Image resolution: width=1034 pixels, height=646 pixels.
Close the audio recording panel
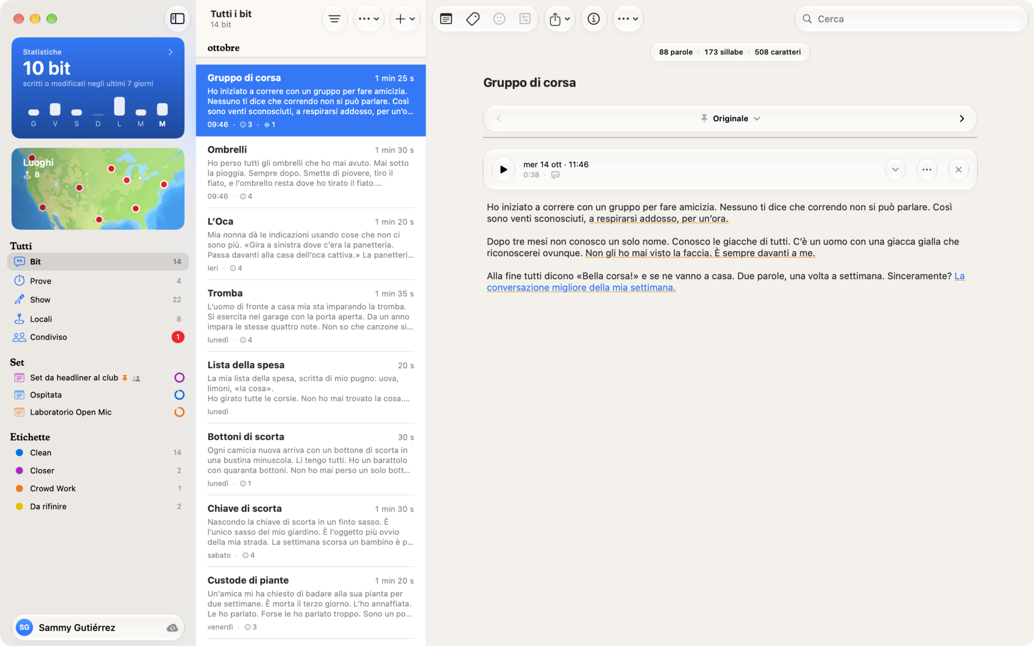point(958,169)
